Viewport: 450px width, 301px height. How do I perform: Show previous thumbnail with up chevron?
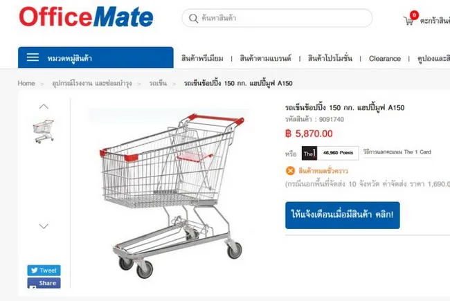(x=44, y=107)
